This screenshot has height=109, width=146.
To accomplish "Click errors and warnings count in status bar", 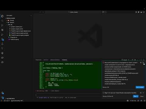I will click(7, 101).
